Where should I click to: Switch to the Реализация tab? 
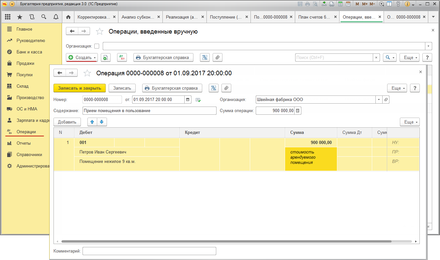tap(184, 17)
